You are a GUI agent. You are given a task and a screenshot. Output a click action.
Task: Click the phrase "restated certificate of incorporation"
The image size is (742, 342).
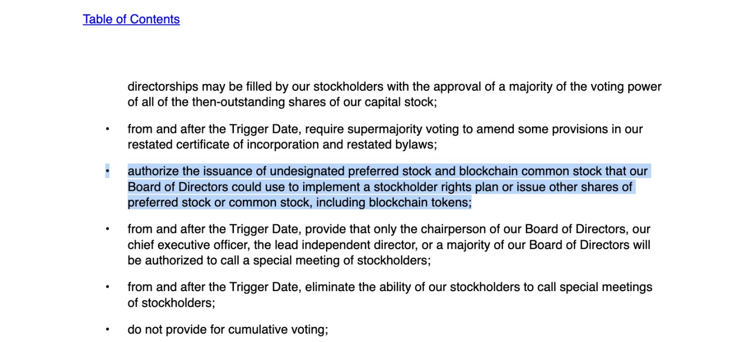tap(223, 145)
